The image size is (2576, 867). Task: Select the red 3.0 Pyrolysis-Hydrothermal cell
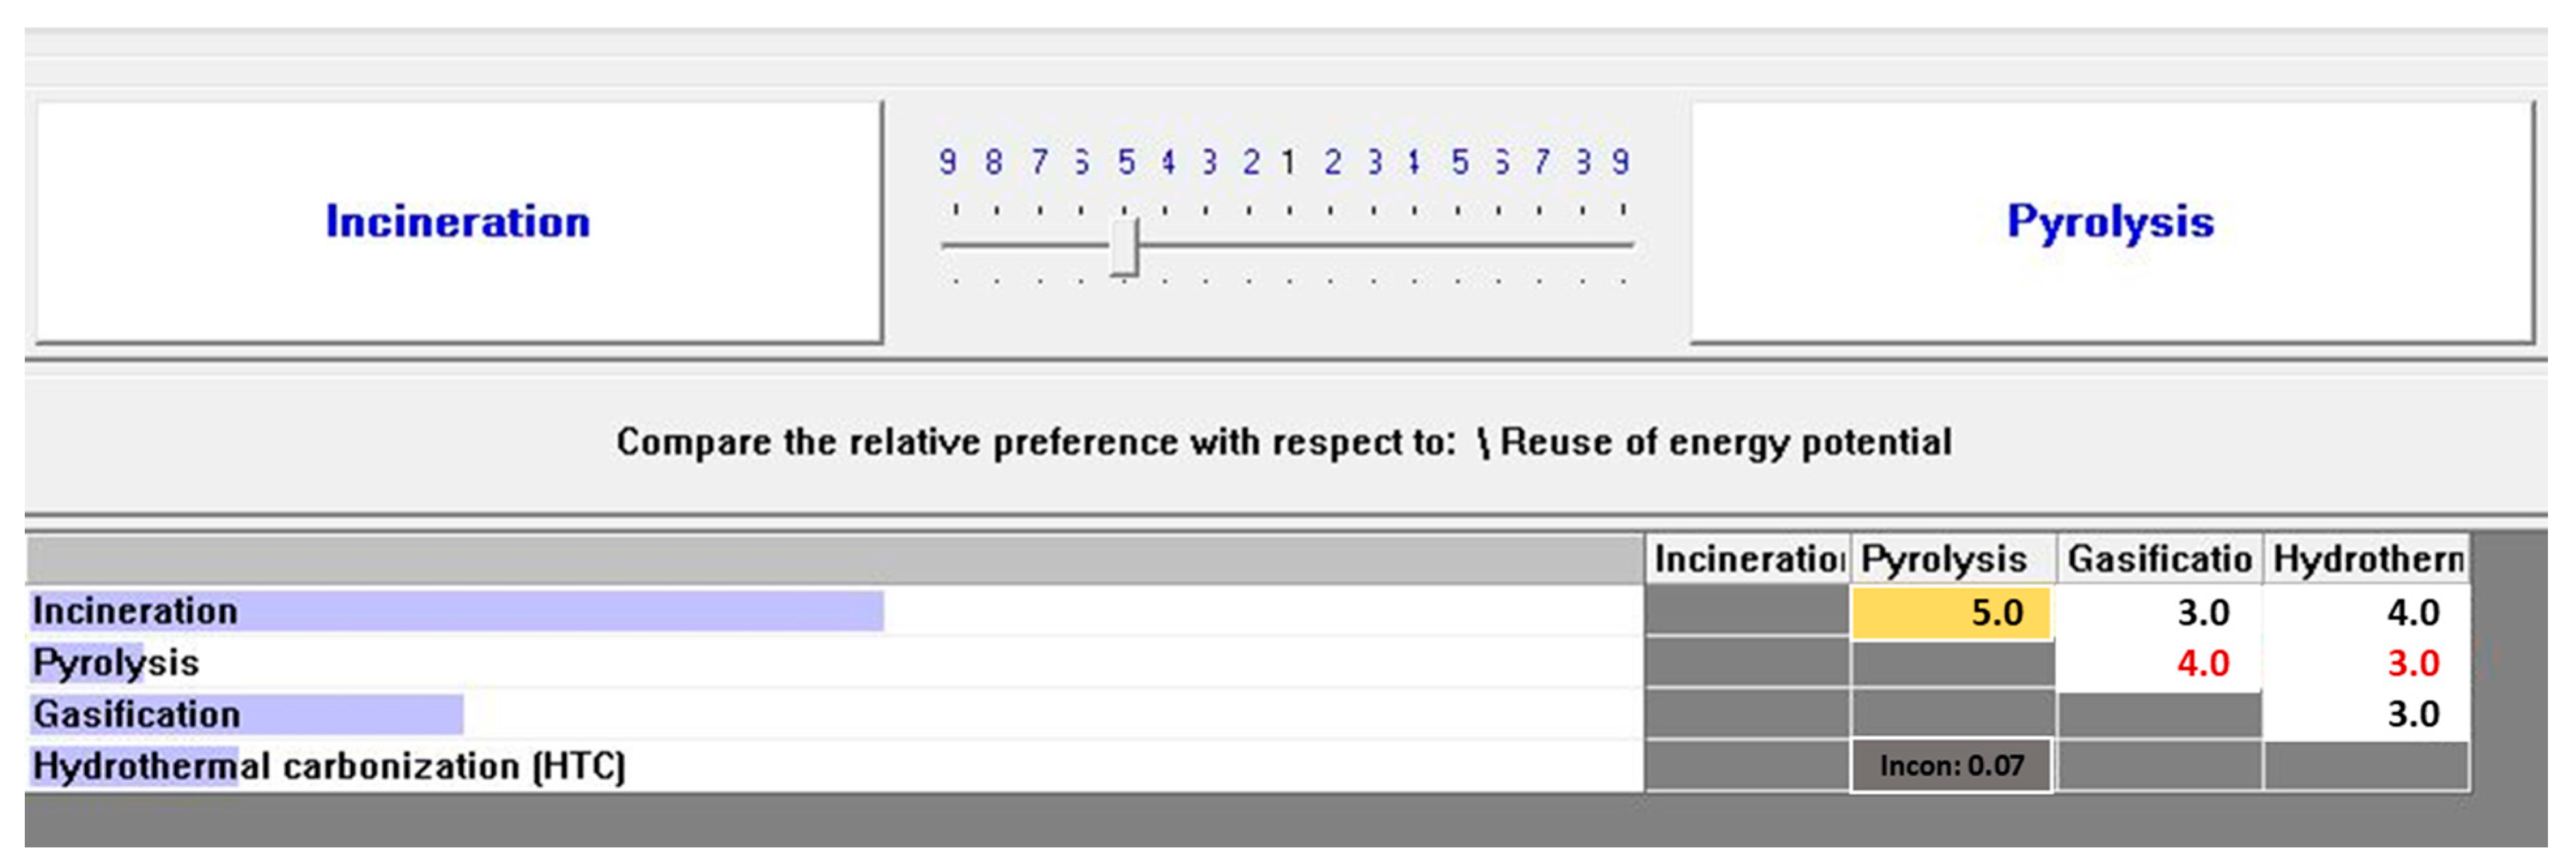pyautogui.click(x=2366, y=663)
